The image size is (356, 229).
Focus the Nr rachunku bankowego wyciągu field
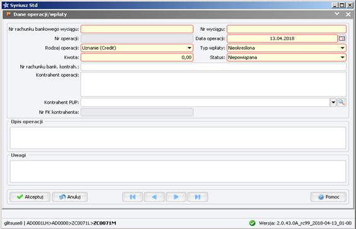coord(137,29)
